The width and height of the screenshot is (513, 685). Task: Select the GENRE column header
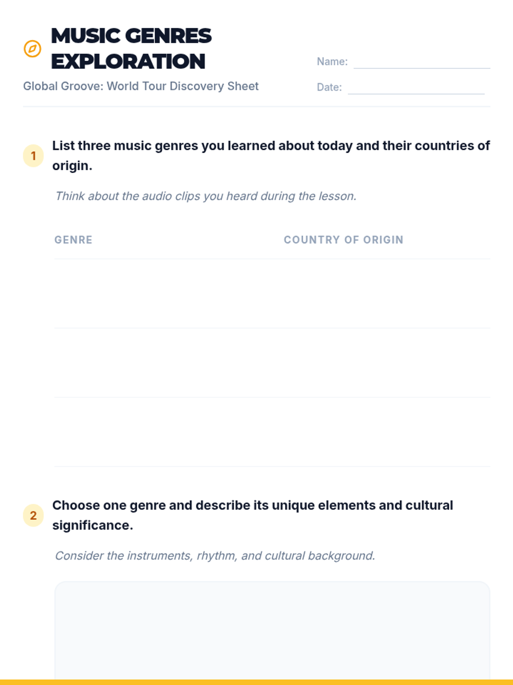click(74, 240)
